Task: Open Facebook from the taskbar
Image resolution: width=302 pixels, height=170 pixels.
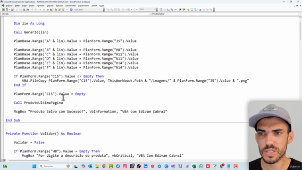Action: click(118, 166)
